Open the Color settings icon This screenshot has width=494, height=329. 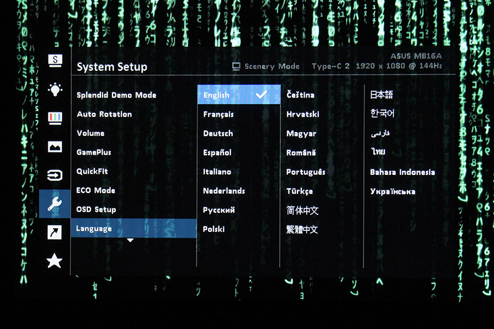(55, 118)
